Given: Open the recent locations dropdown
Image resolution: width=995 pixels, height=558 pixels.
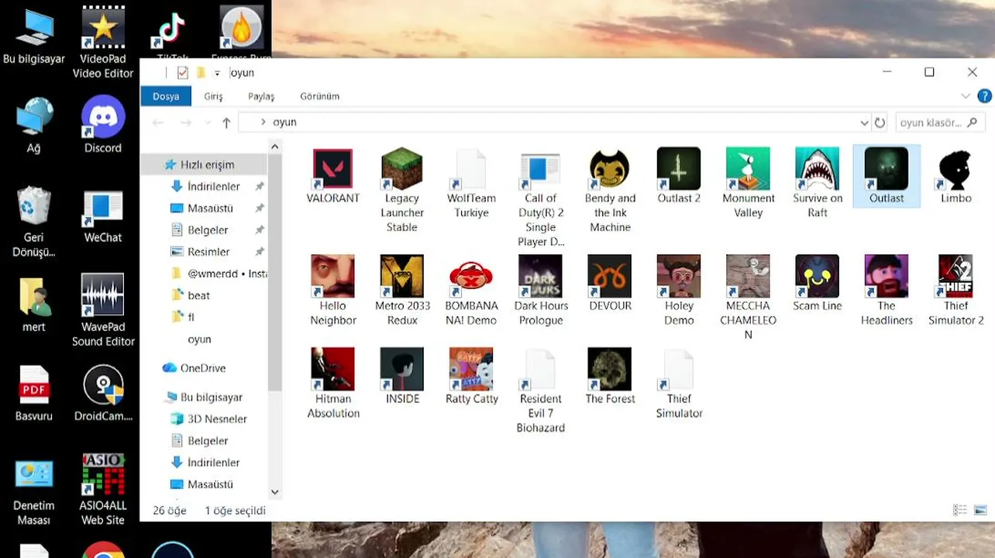Looking at the screenshot, I should pyautogui.click(x=207, y=122).
